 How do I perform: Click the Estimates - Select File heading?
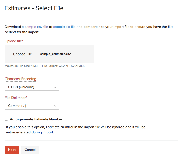[x=34, y=8]
